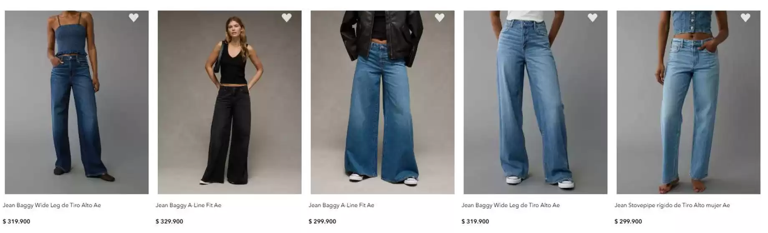The image size is (768, 233).
Task: Click Jean Baggy A-Line Fit title priced $329.900
Action: point(189,205)
